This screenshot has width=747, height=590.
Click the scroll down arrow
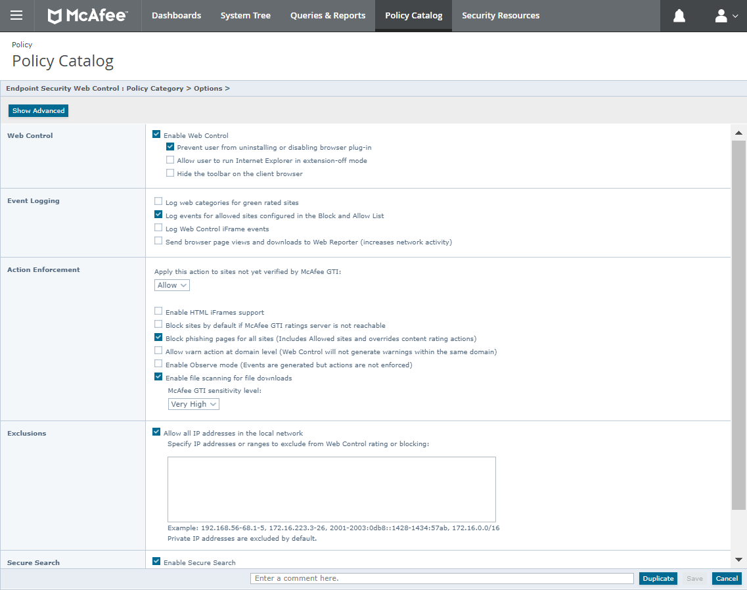pyautogui.click(x=738, y=560)
